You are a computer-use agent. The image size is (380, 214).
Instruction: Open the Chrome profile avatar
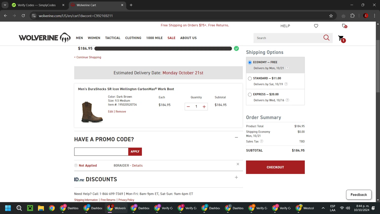coord(366,16)
